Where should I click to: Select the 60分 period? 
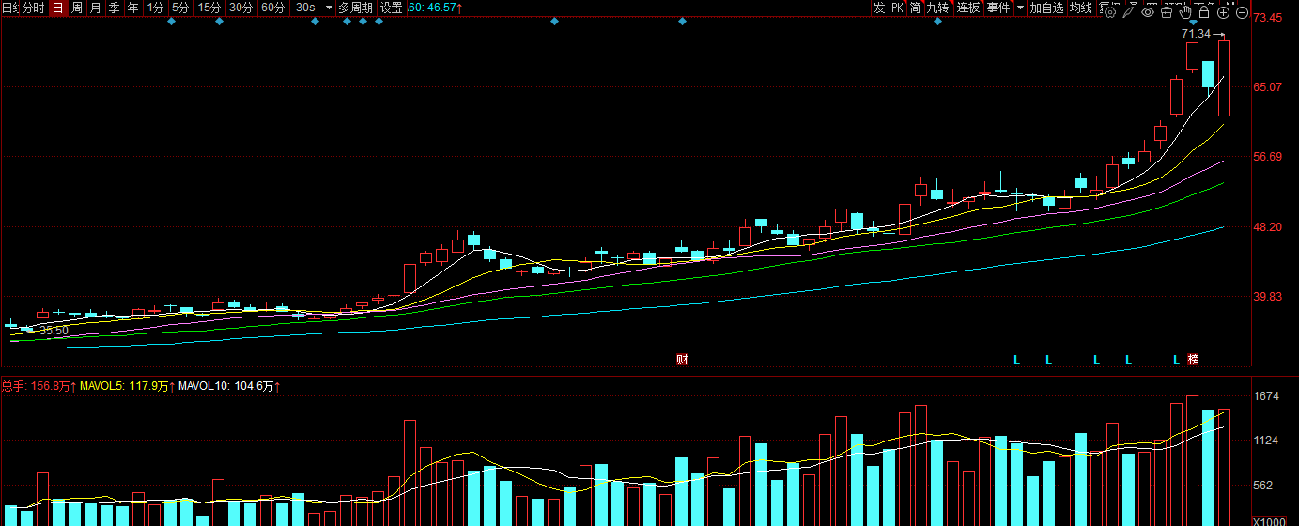click(273, 8)
